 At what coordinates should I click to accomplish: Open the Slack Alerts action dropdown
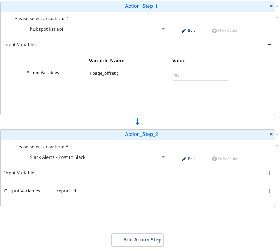pyautogui.click(x=163, y=157)
